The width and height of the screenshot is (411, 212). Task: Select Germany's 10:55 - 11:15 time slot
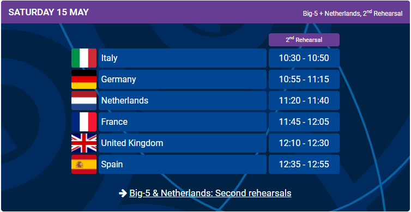point(304,79)
